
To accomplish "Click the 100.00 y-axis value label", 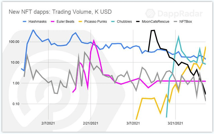I will point(14,42).
